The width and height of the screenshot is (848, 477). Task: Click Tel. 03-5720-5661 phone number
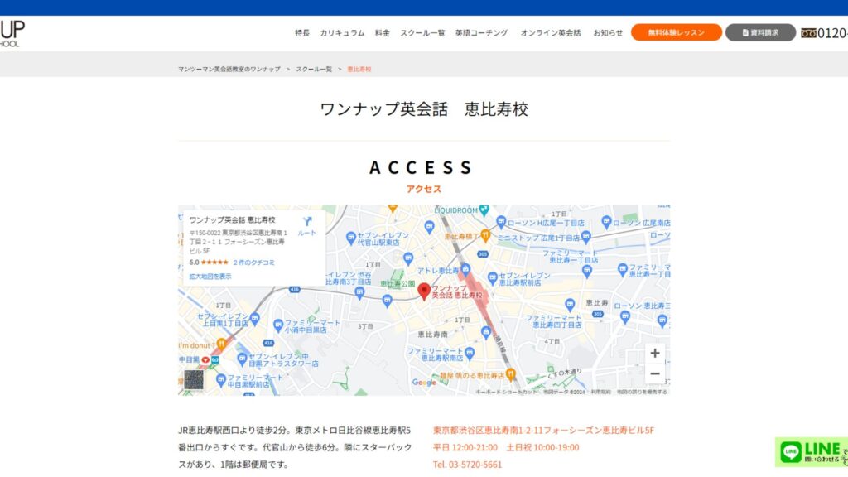(x=467, y=465)
